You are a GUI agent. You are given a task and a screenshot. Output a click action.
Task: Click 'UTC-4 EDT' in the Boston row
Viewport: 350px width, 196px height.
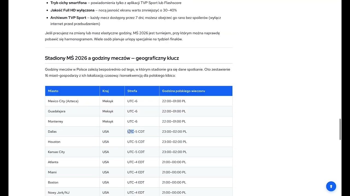(x=136, y=182)
